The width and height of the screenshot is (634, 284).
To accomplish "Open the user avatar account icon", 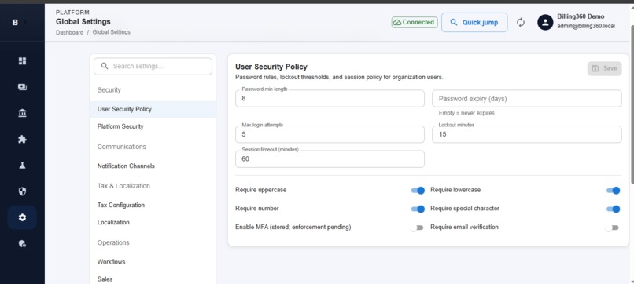I will (x=545, y=23).
